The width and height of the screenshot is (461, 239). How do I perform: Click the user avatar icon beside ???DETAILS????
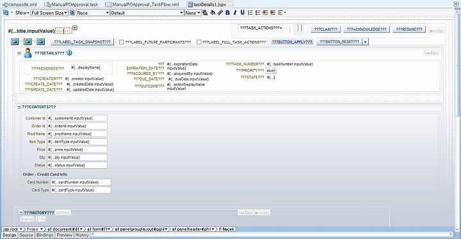point(28,53)
